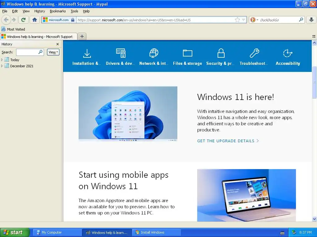The image size is (317, 237).
Task: Open the File menu
Action: point(5,11)
